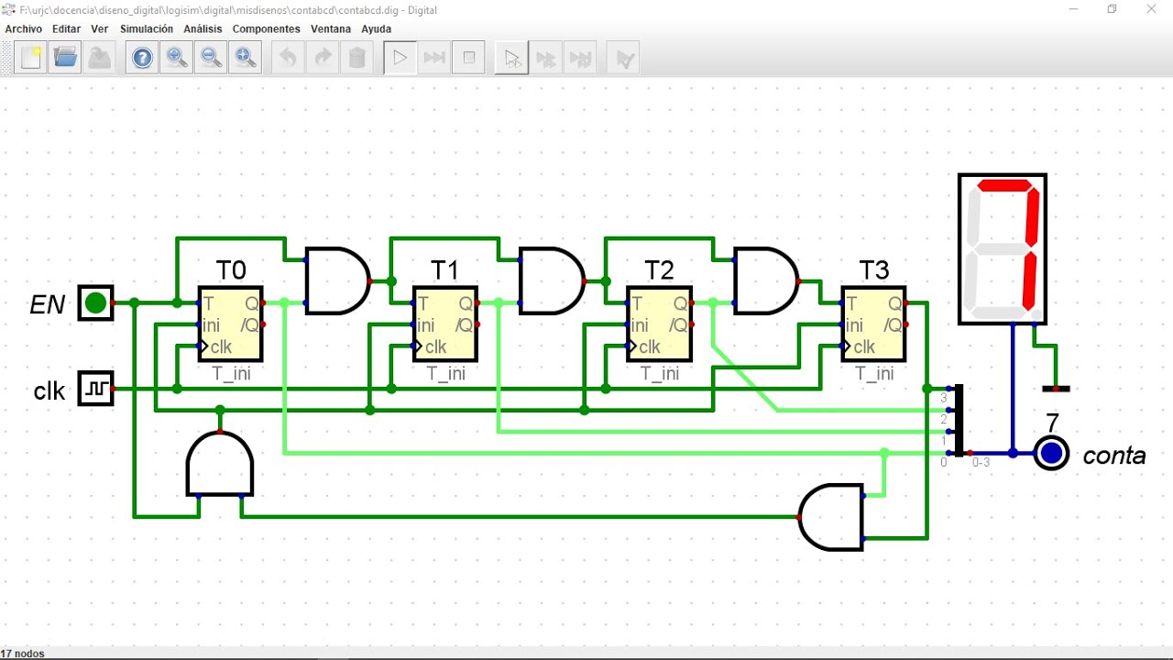Select the T3 flip-flop
This screenshot has width=1173, height=660.
[x=873, y=324]
